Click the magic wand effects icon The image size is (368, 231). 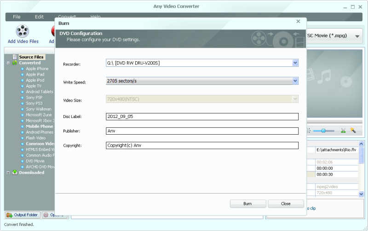point(353,130)
